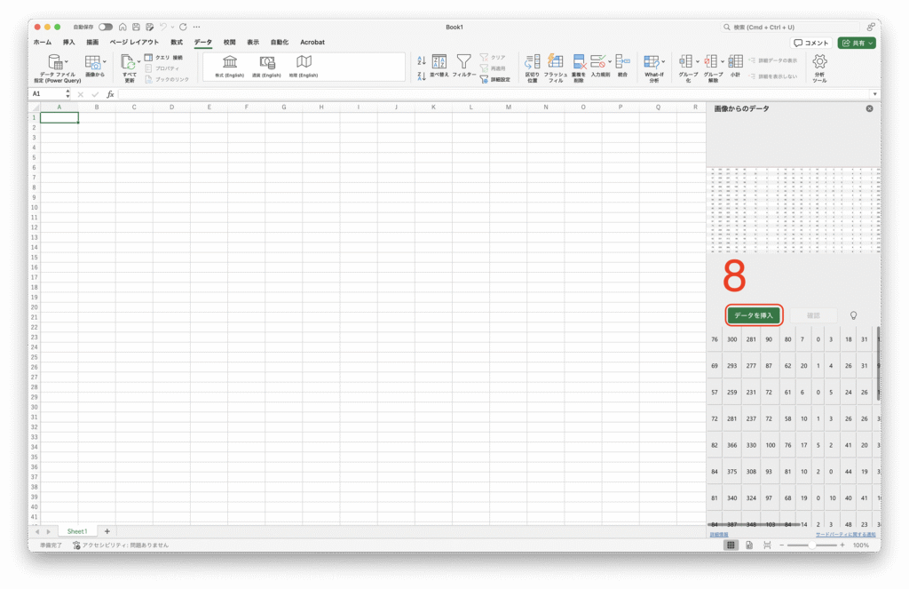Image resolution: width=909 pixels, height=589 pixels.
Task: Open クエリ 接続 in the ribbon
Action: pos(163,58)
